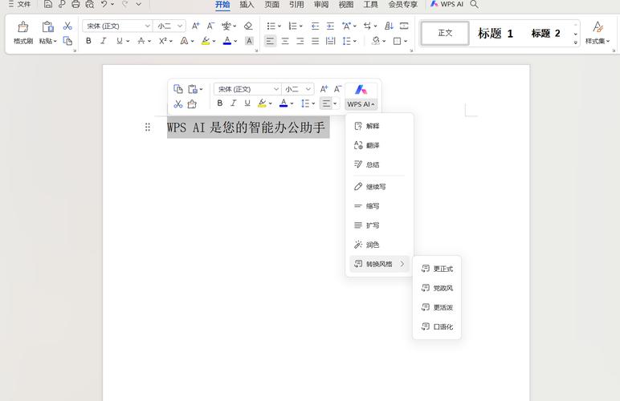This screenshot has height=401, width=620.
Task: Open the 引用 (References) tab
Action: point(296,4)
